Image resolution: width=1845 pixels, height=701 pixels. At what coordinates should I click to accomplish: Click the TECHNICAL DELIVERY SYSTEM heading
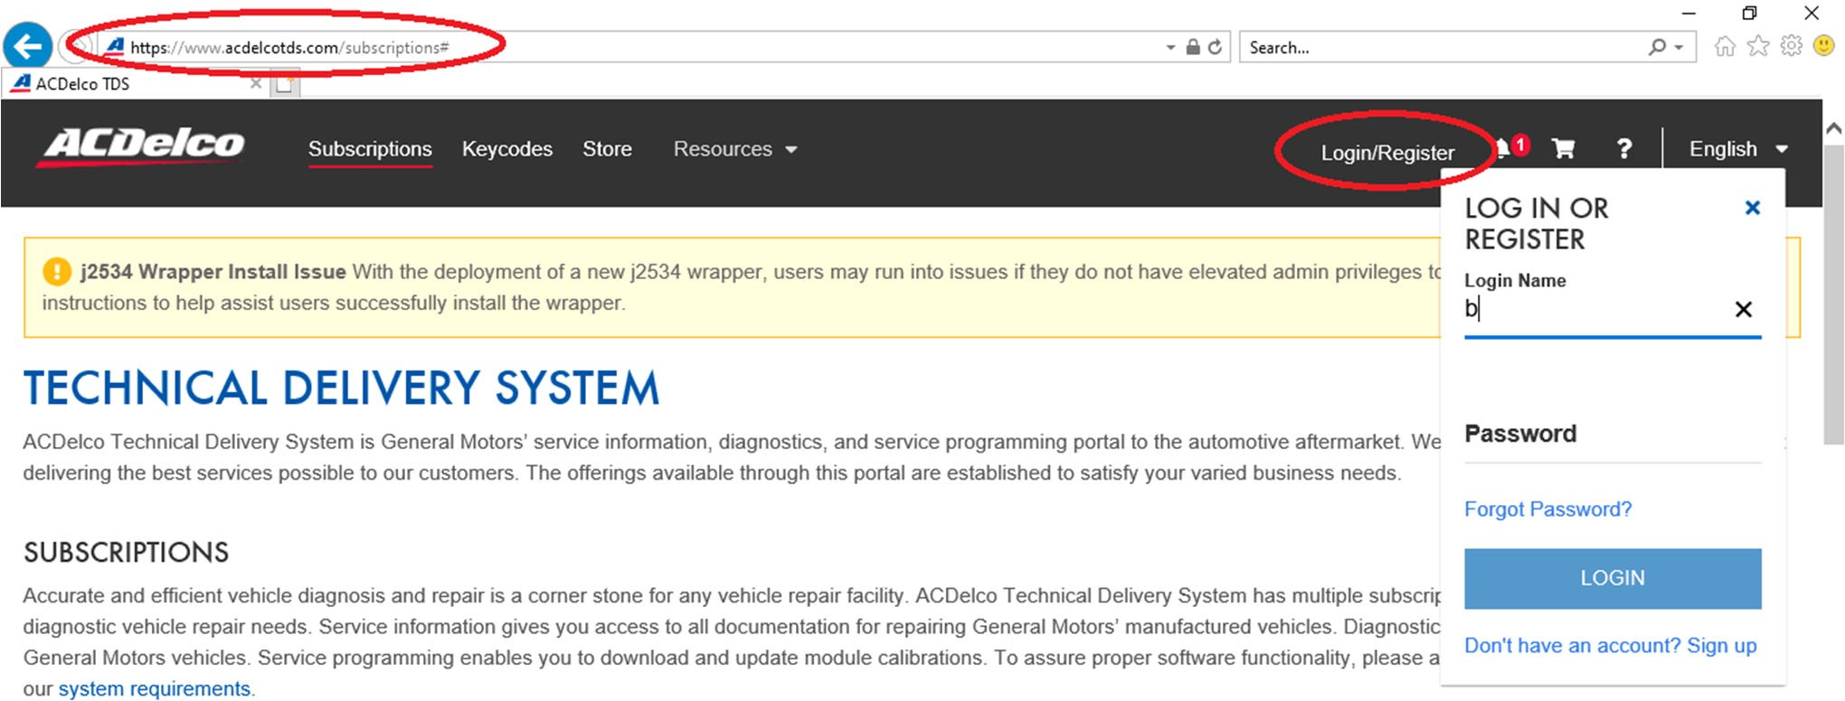click(x=342, y=388)
